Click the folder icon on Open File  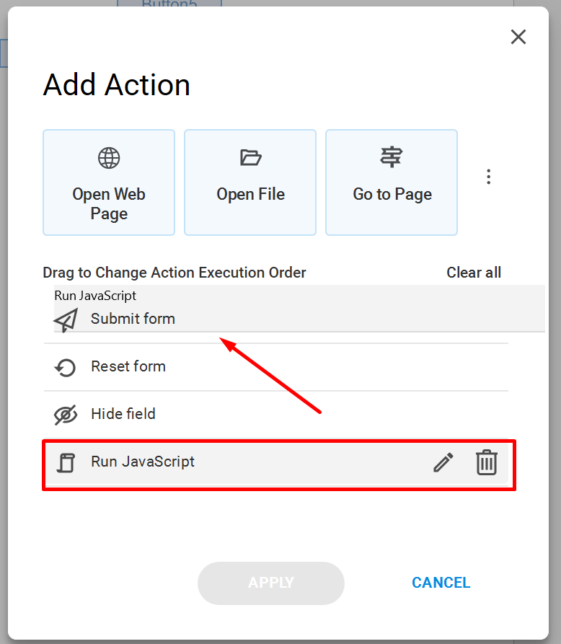(x=250, y=158)
